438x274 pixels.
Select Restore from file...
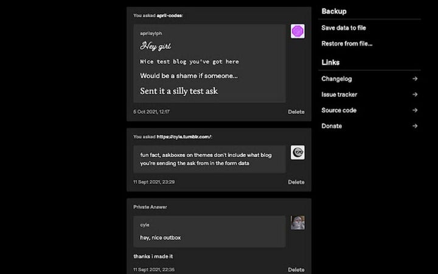(x=347, y=44)
